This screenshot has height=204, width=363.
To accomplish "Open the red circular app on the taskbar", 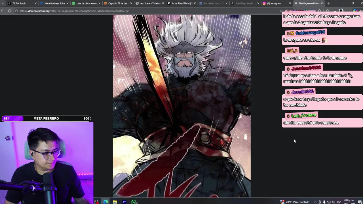I will click(96, 202).
